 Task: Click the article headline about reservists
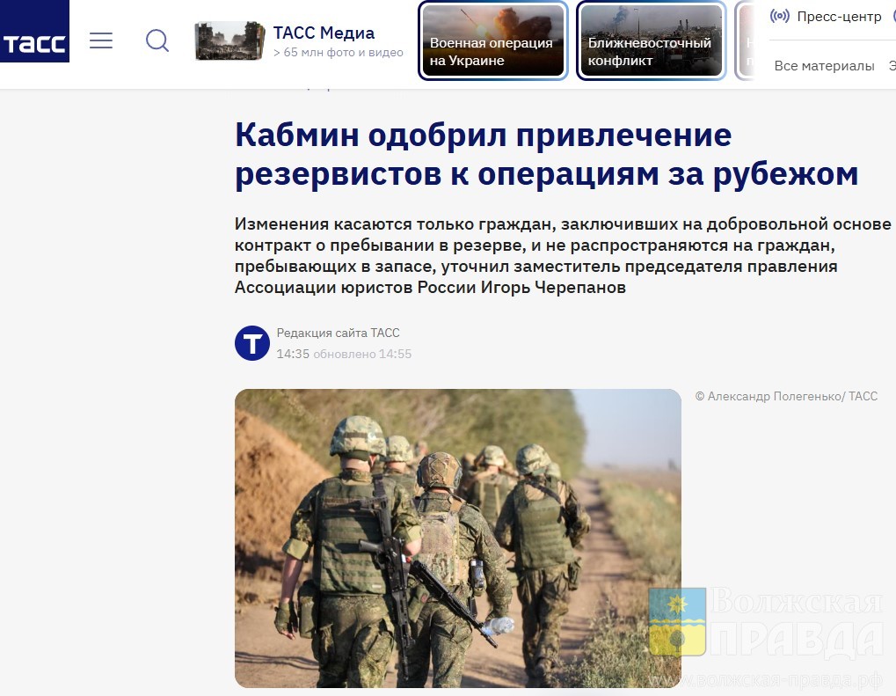click(546, 154)
